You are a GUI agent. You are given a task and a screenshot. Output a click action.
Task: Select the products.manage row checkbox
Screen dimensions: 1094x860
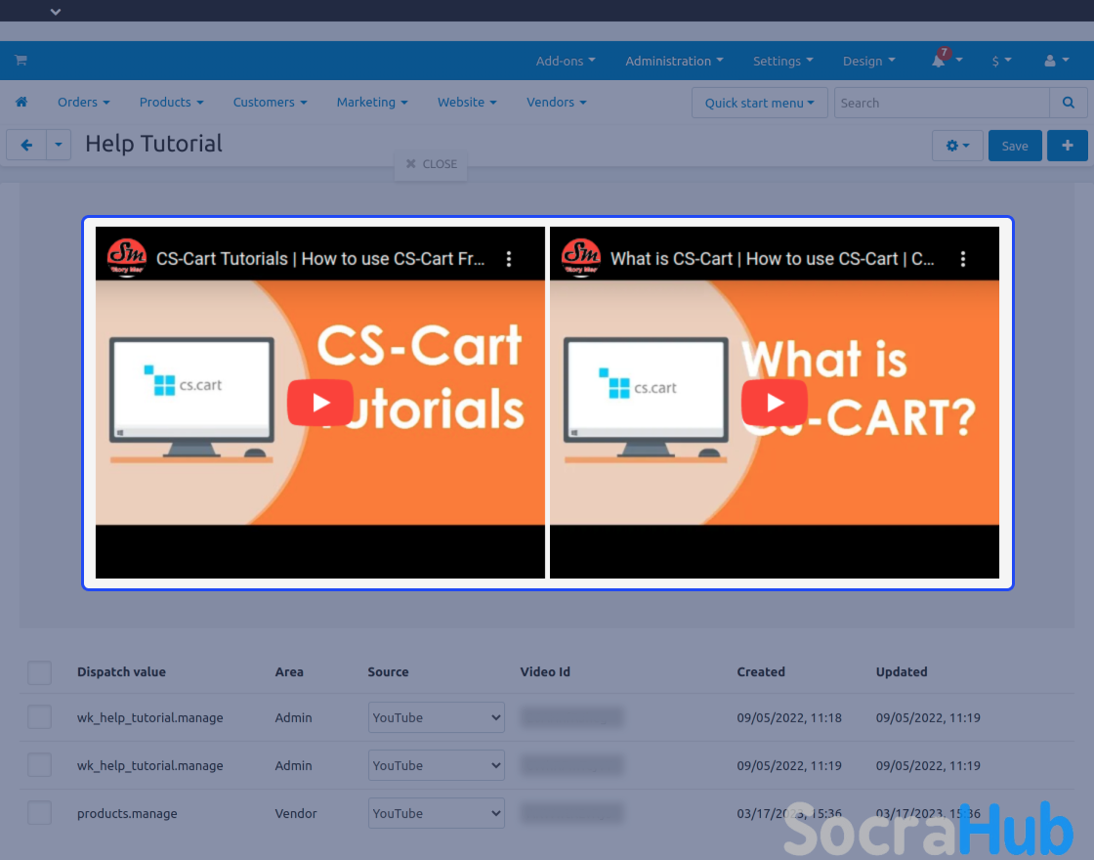(x=39, y=813)
